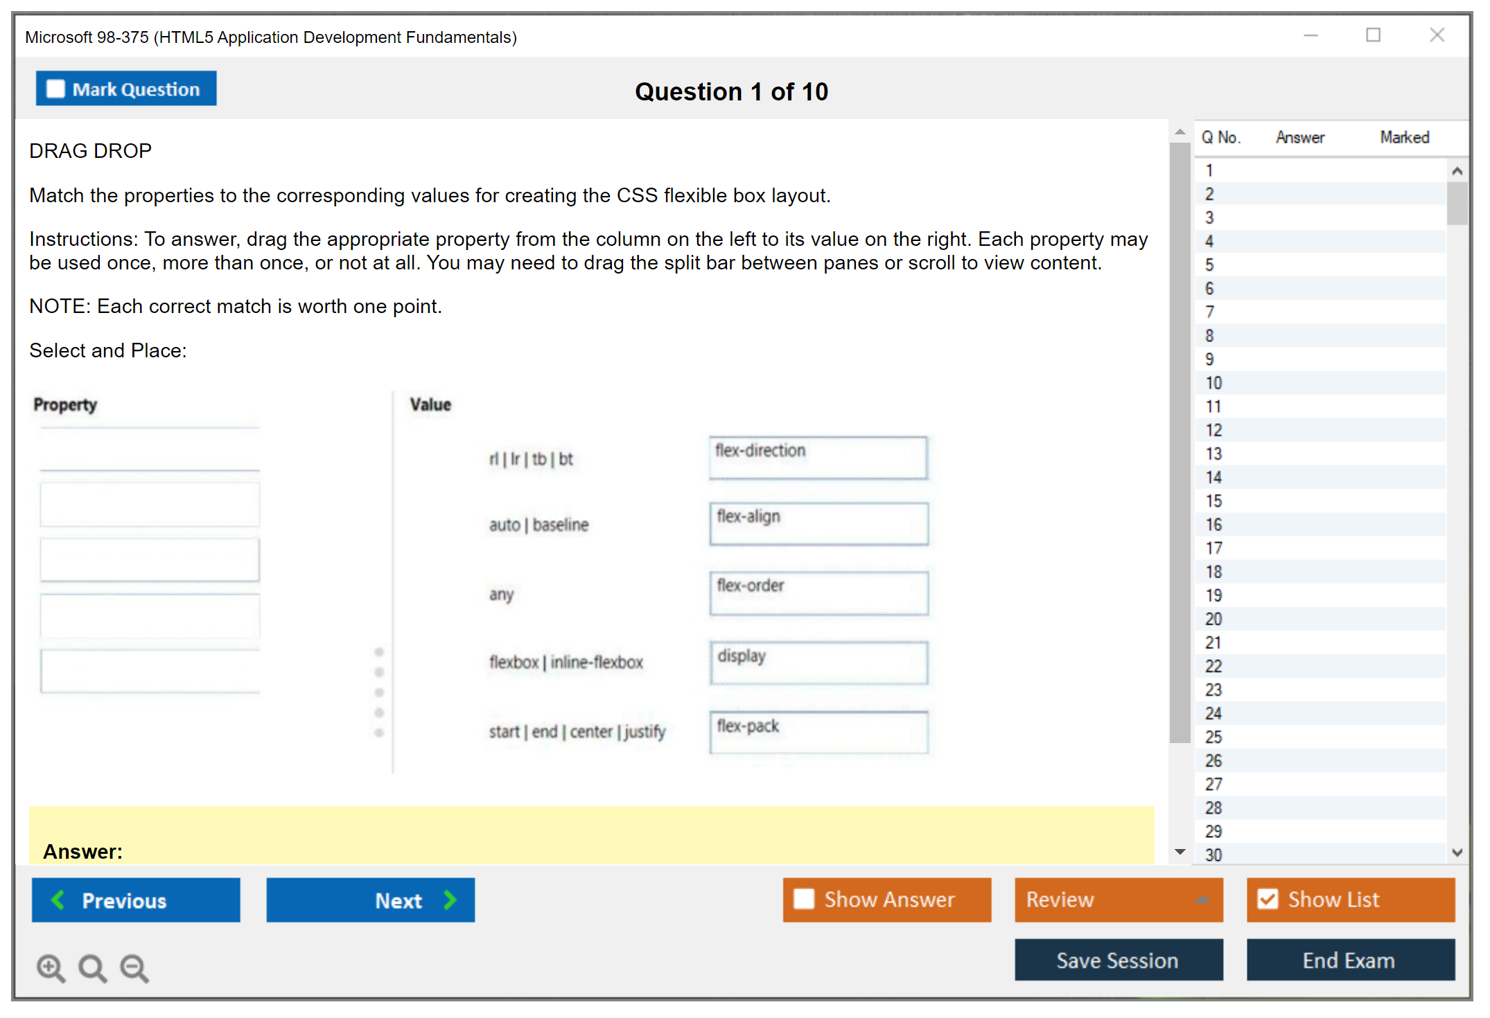Click the reset zoom magnifier icon
This screenshot has height=1018, width=1490.
pos(92,967)
